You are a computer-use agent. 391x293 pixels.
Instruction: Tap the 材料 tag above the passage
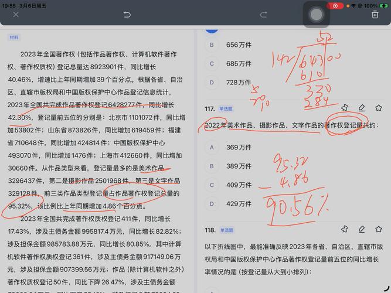(13, 38)
